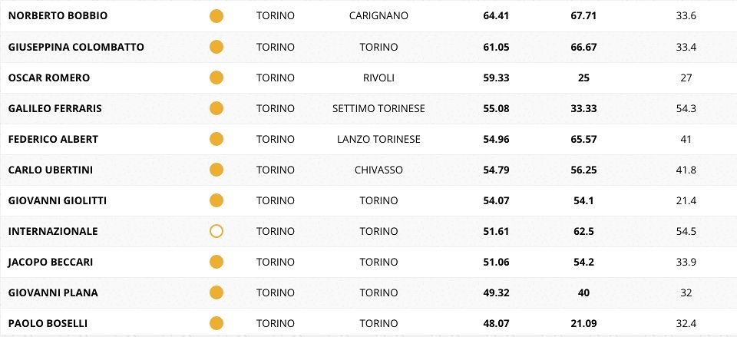Click the yellow dot beside Giovanni Giolitti

click(x=216, y=200)
